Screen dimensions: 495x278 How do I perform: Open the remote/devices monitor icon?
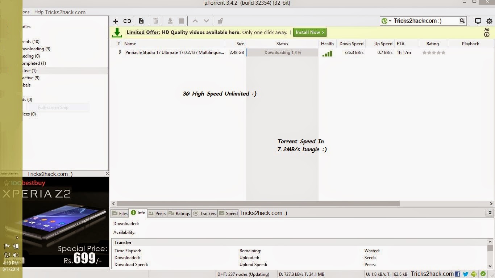(478, 21)
